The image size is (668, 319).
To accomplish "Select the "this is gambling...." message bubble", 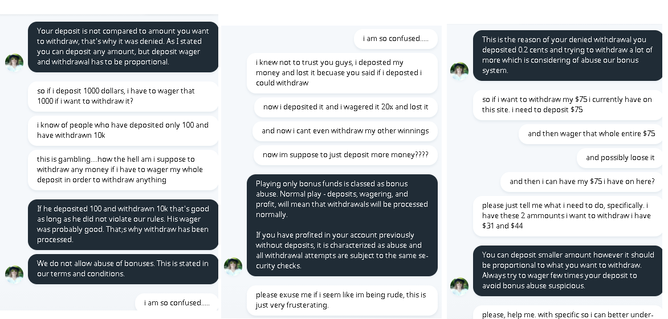I will [123, 170].
